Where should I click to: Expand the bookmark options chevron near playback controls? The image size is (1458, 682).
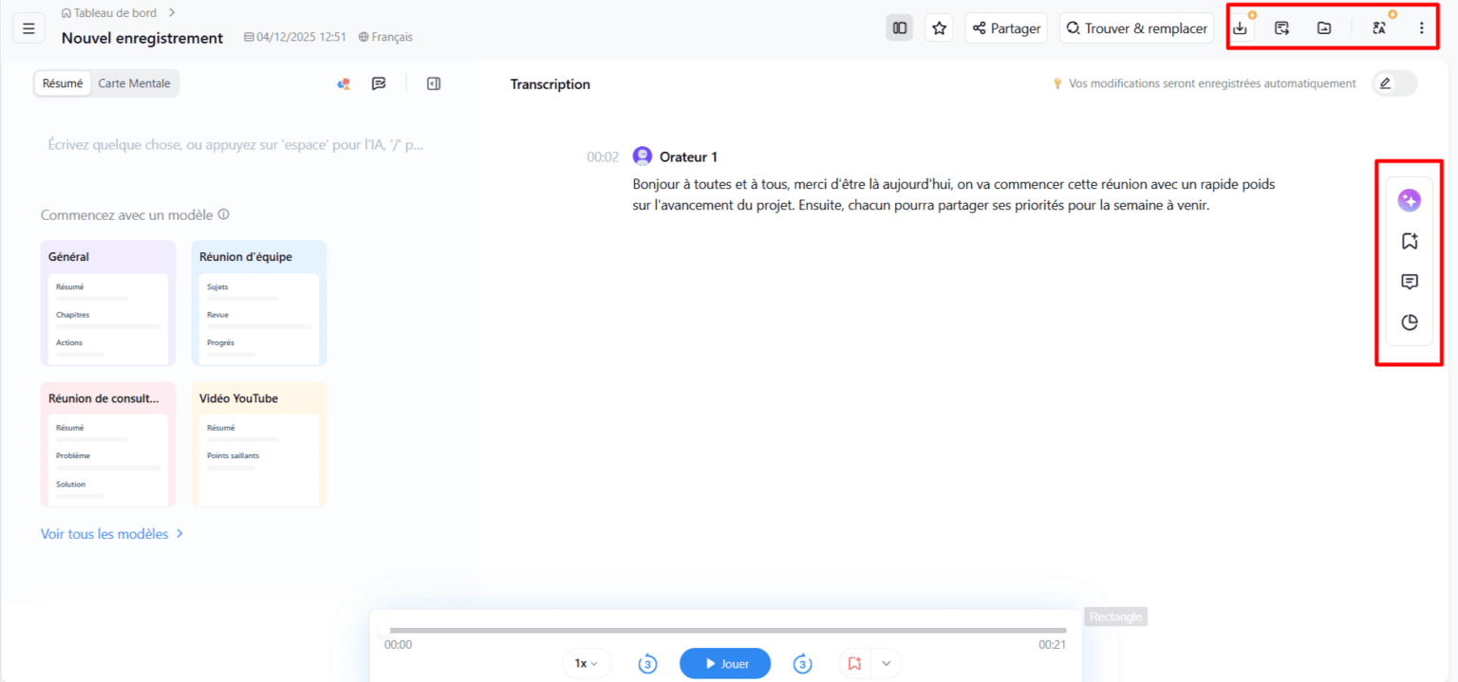[x=886, y=663]
